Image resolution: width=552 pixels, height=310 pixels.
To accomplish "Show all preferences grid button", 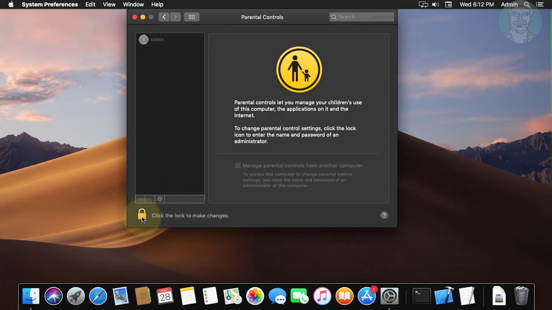I will pyautogui.click(x=192, y=17).
